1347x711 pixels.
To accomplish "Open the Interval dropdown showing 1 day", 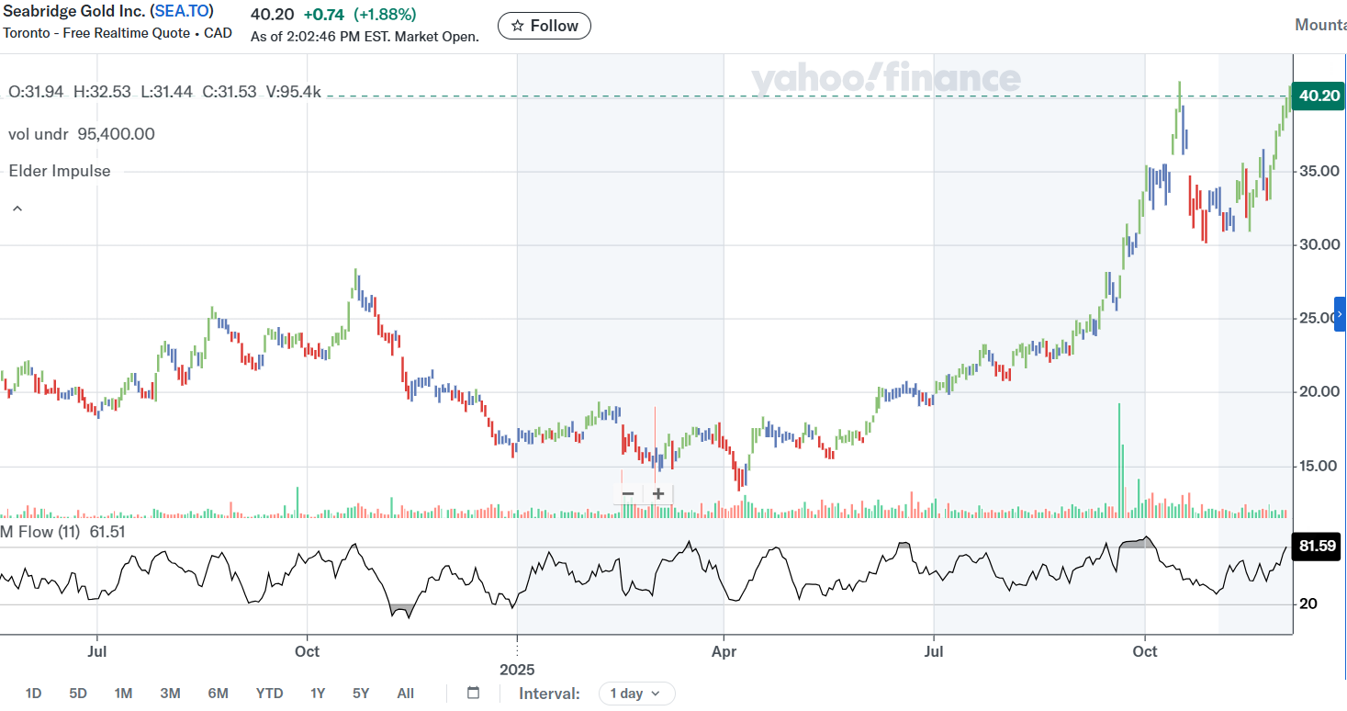I will pyautogui.click(x=636, y=693).
